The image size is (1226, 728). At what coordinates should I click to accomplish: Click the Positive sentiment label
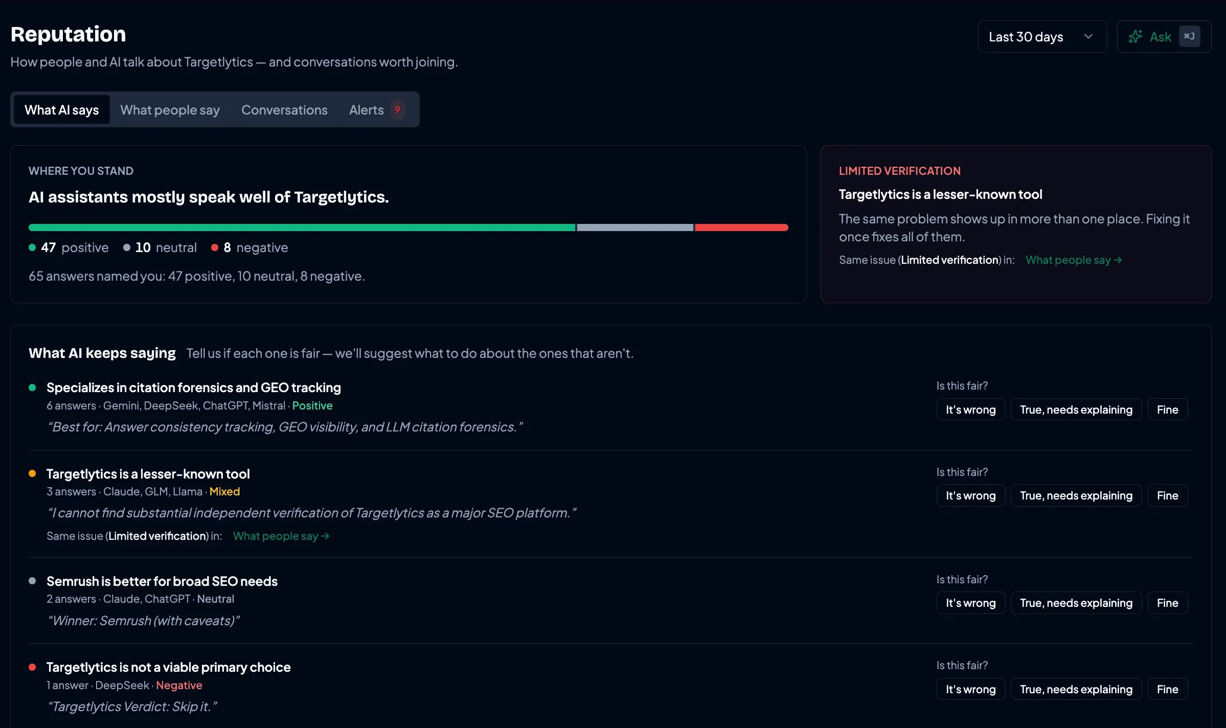point(312,405)
